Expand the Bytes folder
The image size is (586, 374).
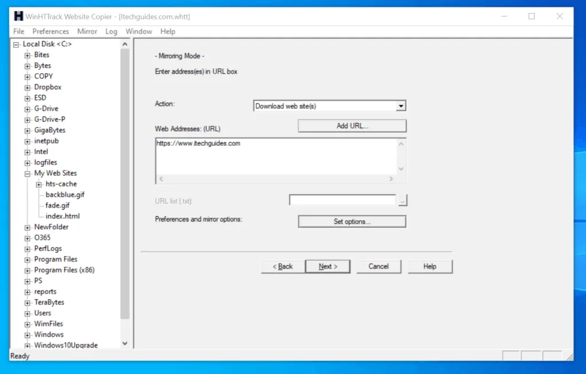pos(27,66)
